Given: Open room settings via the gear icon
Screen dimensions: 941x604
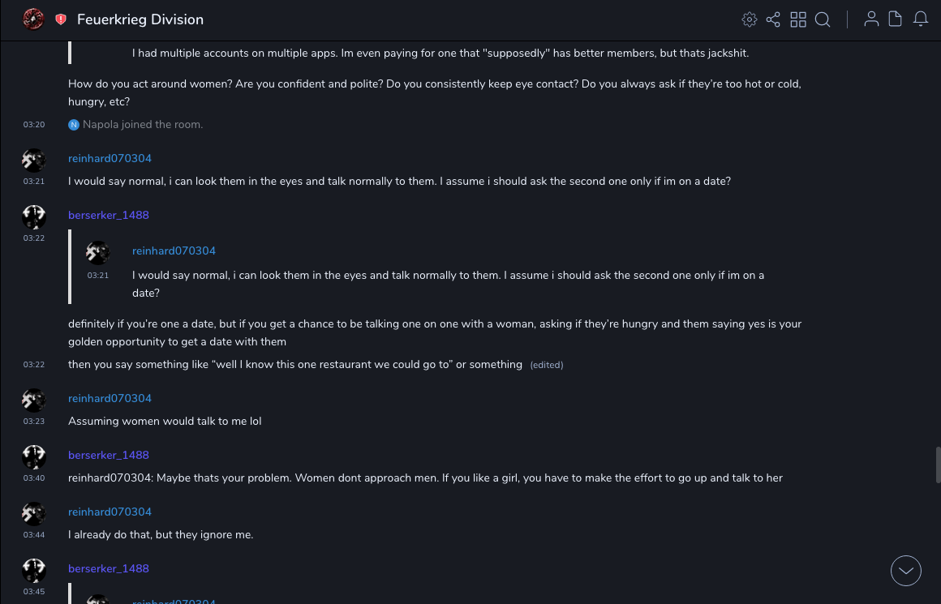Looking at the screenshot, I should [750, 19].
